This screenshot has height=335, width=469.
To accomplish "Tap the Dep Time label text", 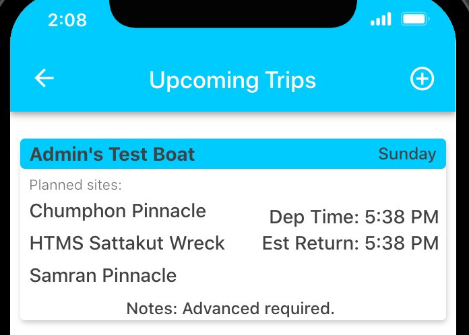I will (x=314, y=217).
